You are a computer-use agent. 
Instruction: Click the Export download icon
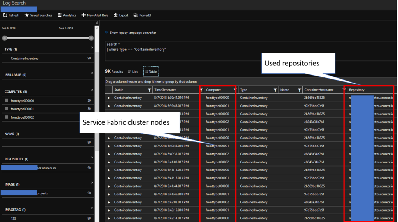click(116, 15)
